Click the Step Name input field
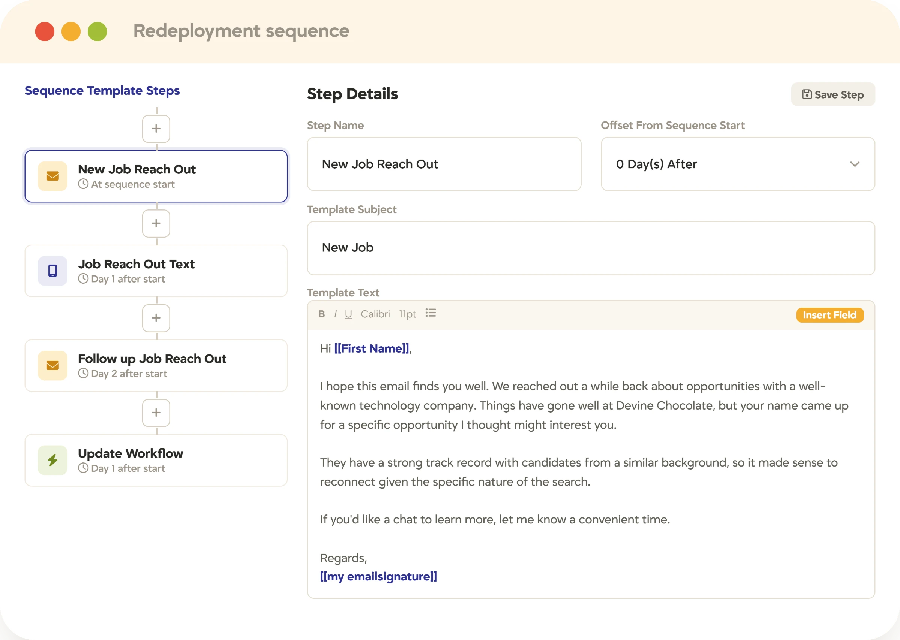900x640 pixels. point(444,164)
